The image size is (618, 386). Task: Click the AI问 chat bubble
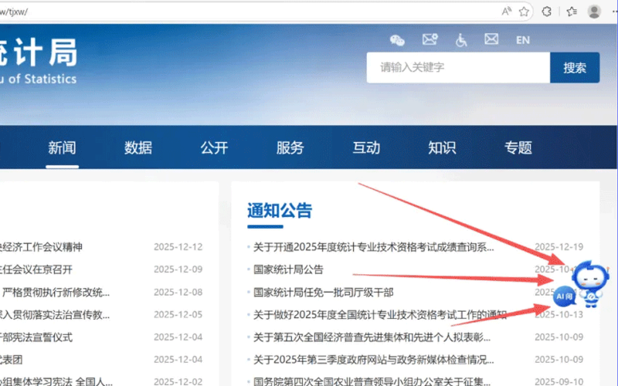pyautogui.click(x=565, y=296)
